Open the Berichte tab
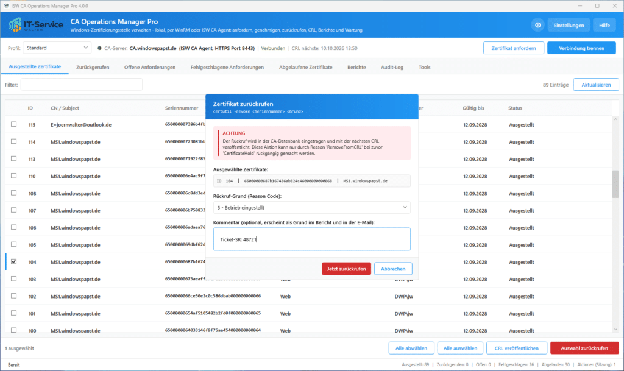Screen dimensions: 624x371 [x=356, y=67]
